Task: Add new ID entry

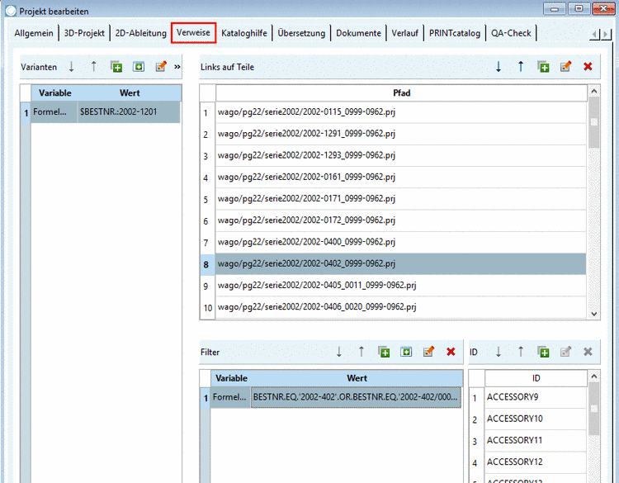Action: click(543, 352)
